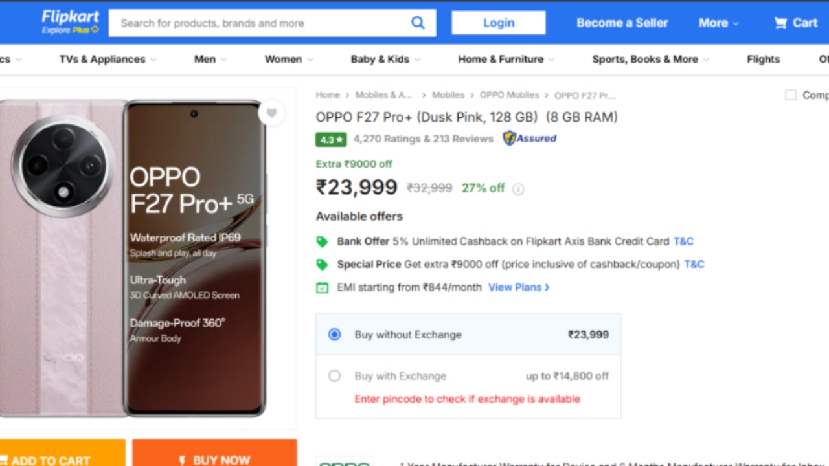829x466 pixels.
Task: Select Buy with Exchange option
Action: tap(334, 376)
